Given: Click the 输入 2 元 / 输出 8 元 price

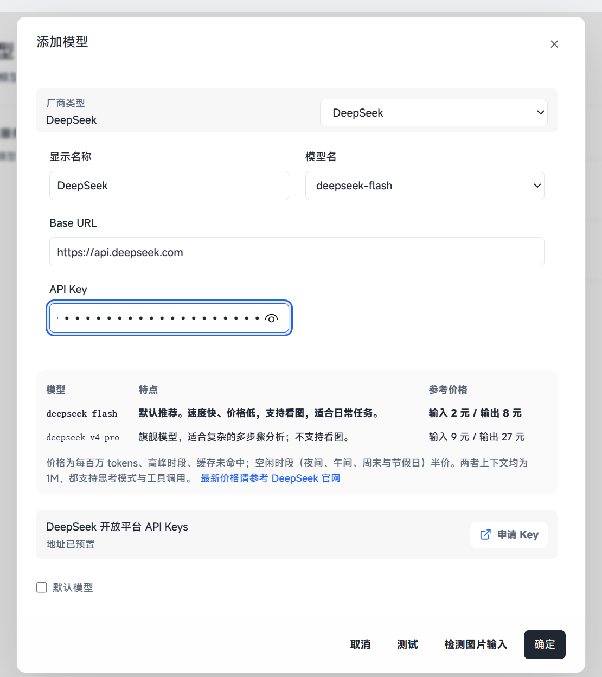Looking at the screenshot, I should pyautogui.click(x=475, y=413).
